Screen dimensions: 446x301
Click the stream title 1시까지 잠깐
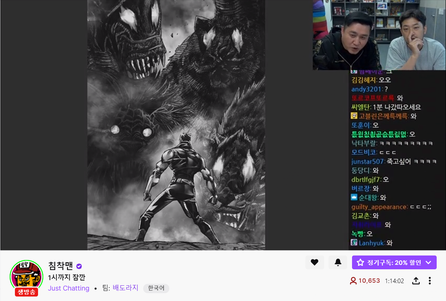(x=66, y=278)
